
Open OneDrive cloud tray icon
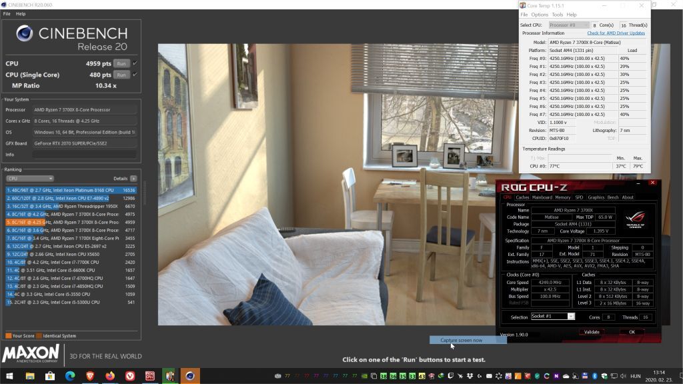pos(566,376)
